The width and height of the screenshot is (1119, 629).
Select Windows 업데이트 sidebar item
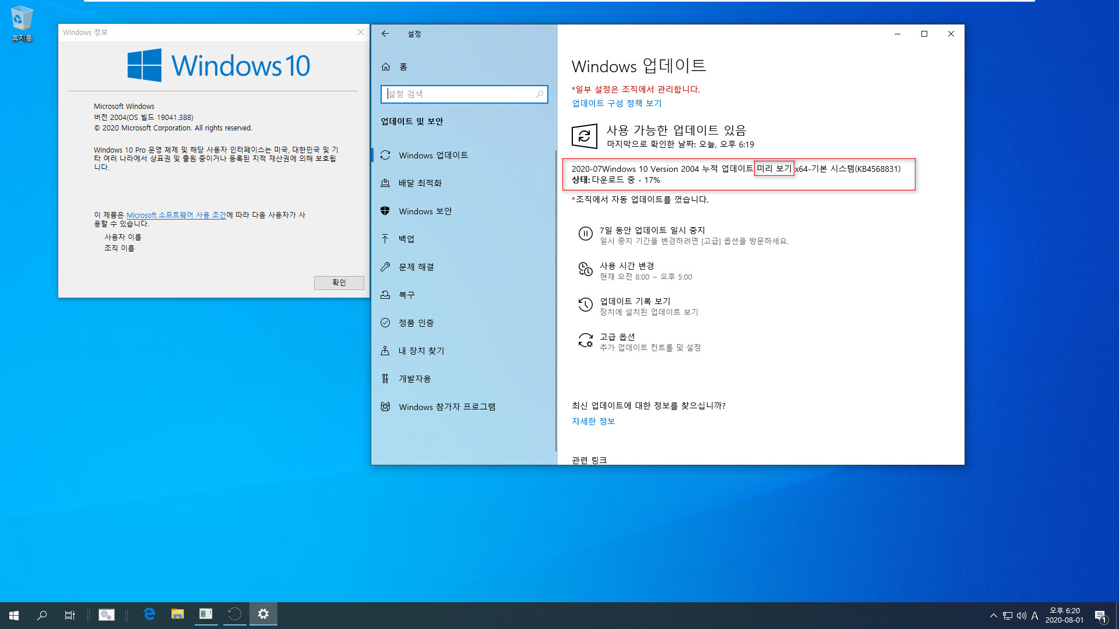pos(464,156)
